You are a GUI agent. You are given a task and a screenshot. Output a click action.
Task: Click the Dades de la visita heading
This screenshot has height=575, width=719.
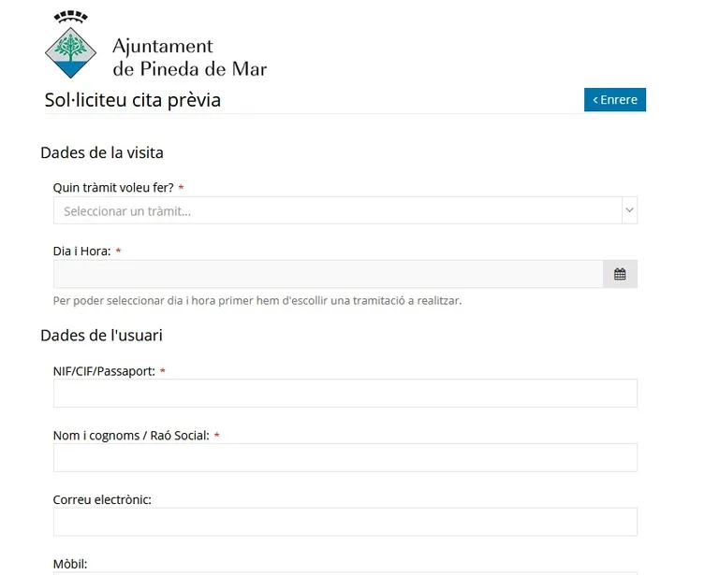tap(102, 152)
